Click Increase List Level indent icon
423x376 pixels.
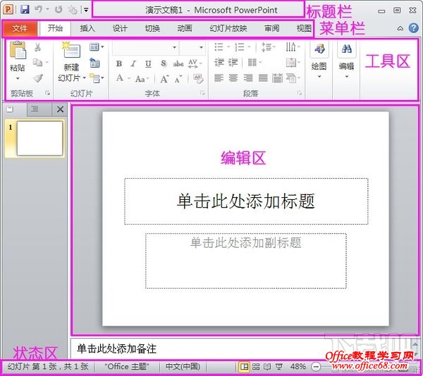point(233,63)
